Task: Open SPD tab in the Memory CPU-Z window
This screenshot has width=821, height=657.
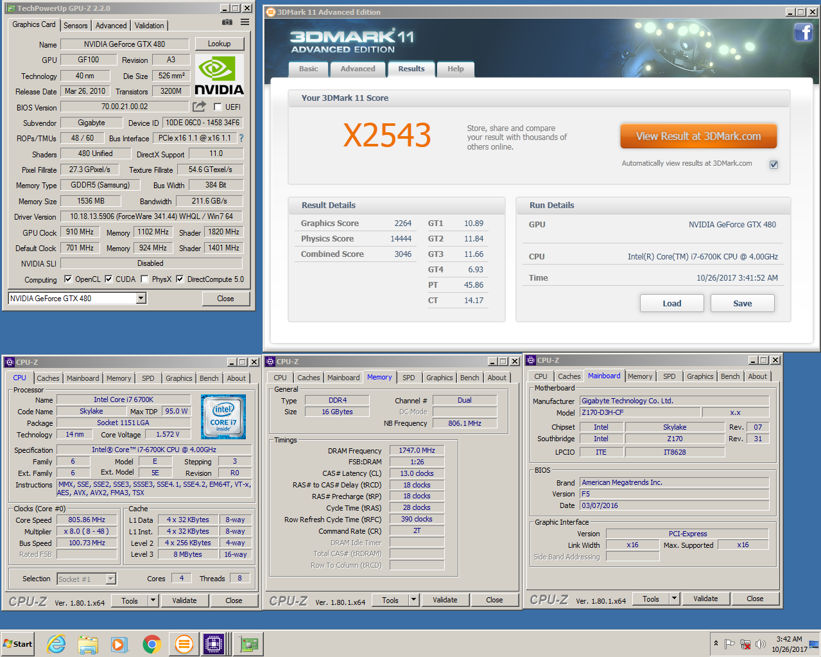Action: pyautogui.click(x=409, y=378)
